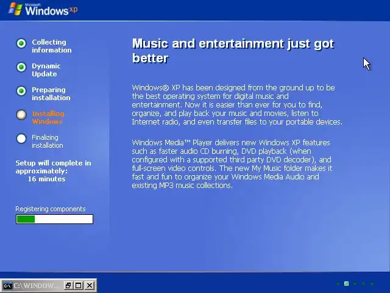Click the Windows XP wordmark in header

point(51,10)
